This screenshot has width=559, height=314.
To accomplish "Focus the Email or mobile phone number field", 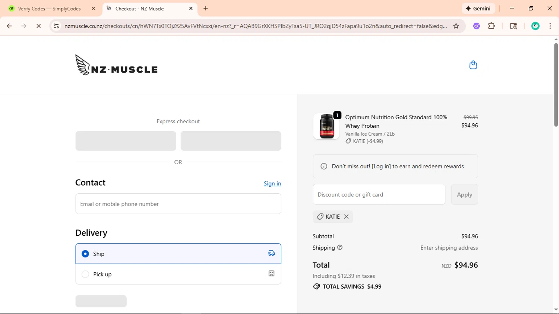I will (178, 204).
